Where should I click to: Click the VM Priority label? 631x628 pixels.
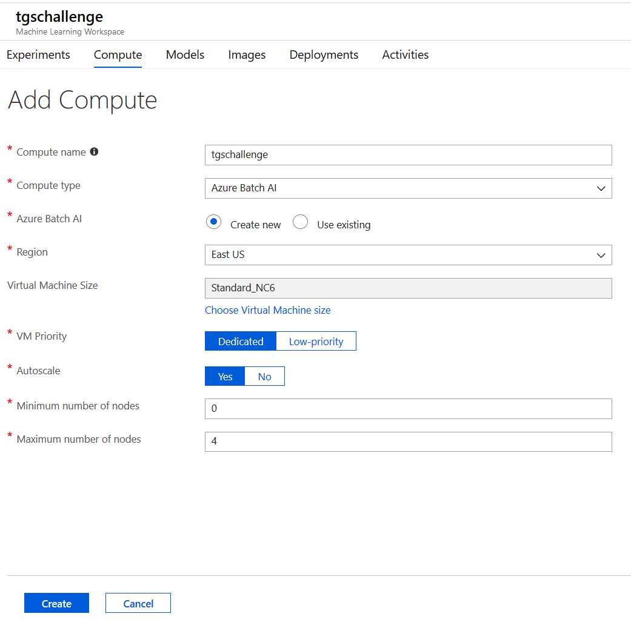point(41,336)
